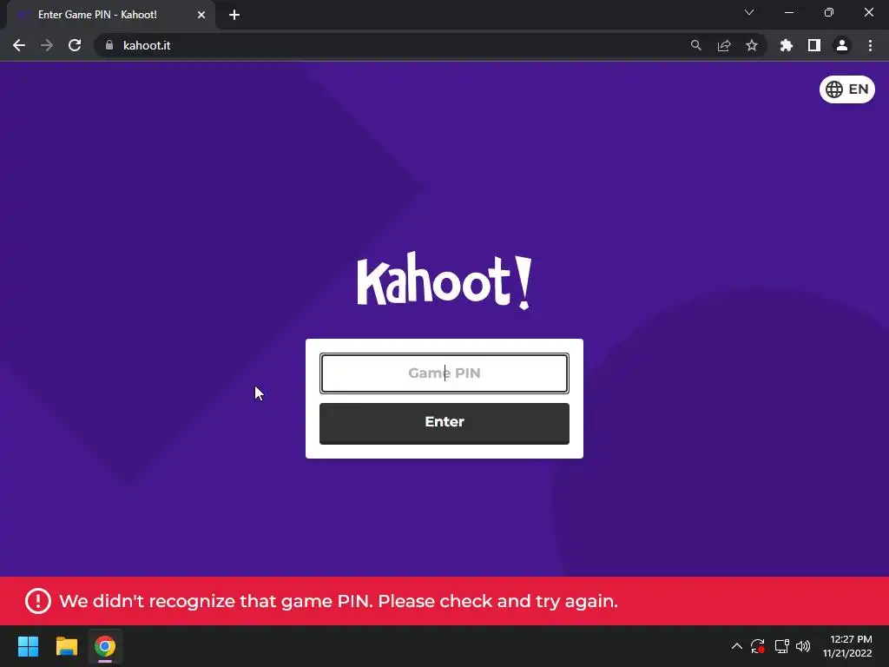This screenshot has width=889, height=667.
Task: Bookmark this tab with the star icon
Action: tap(752, 45)
